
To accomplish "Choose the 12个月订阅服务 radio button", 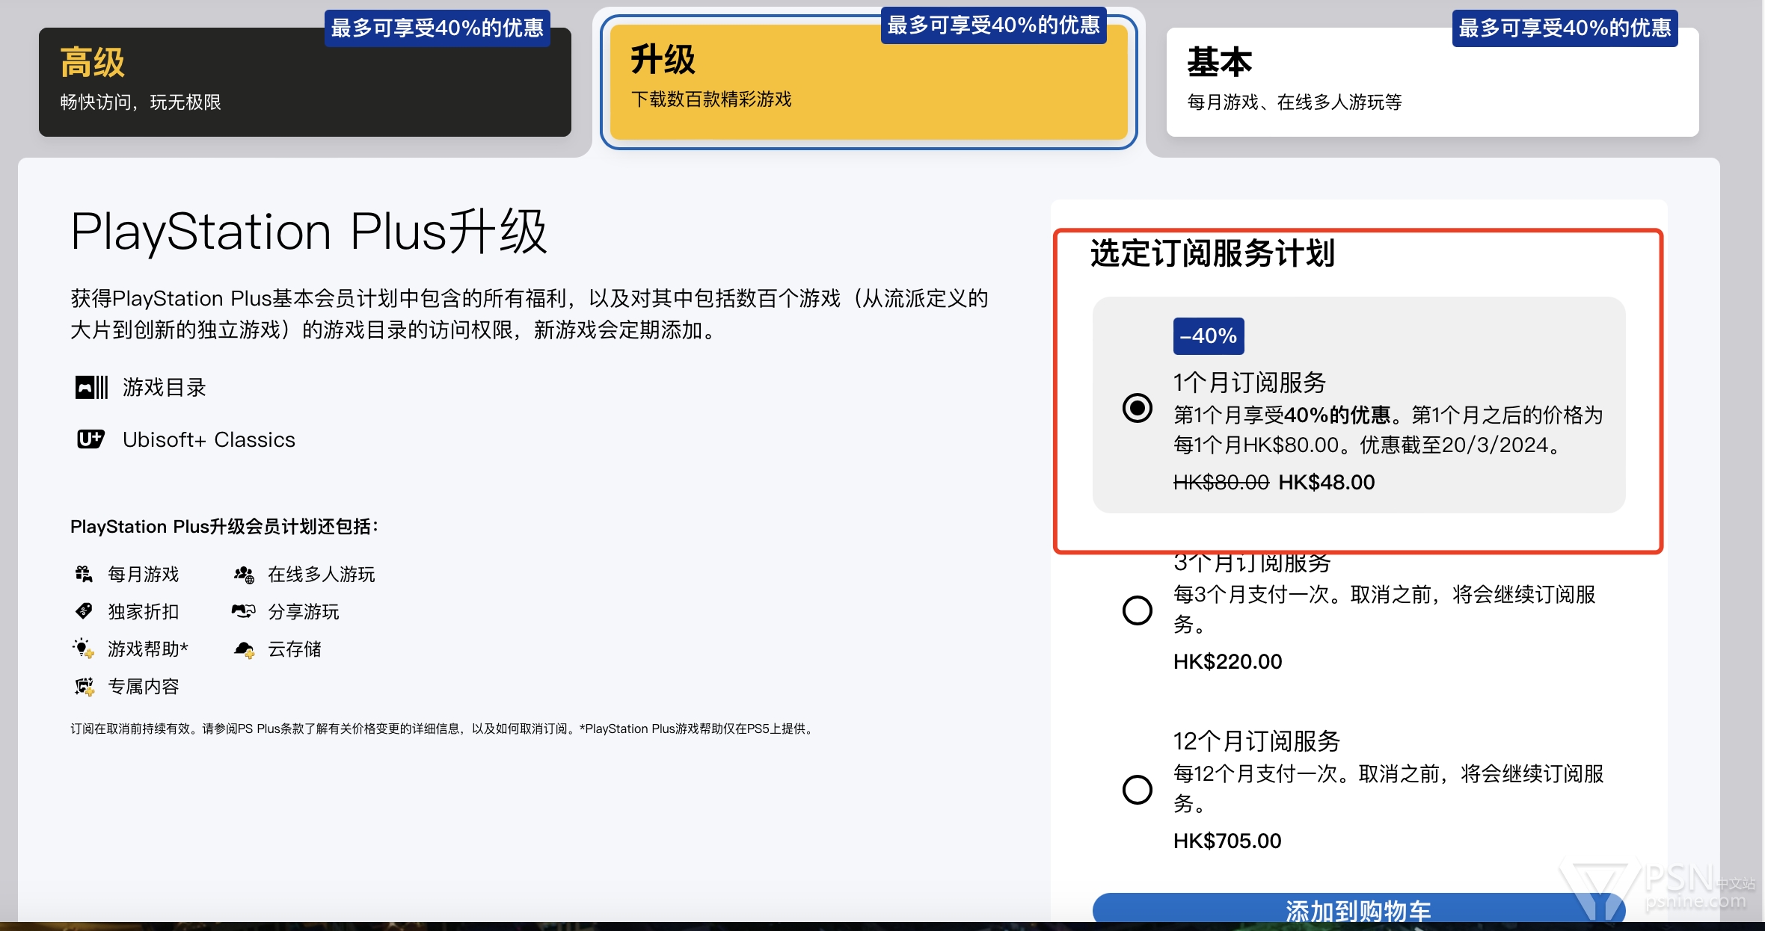I will [1137, 789].
